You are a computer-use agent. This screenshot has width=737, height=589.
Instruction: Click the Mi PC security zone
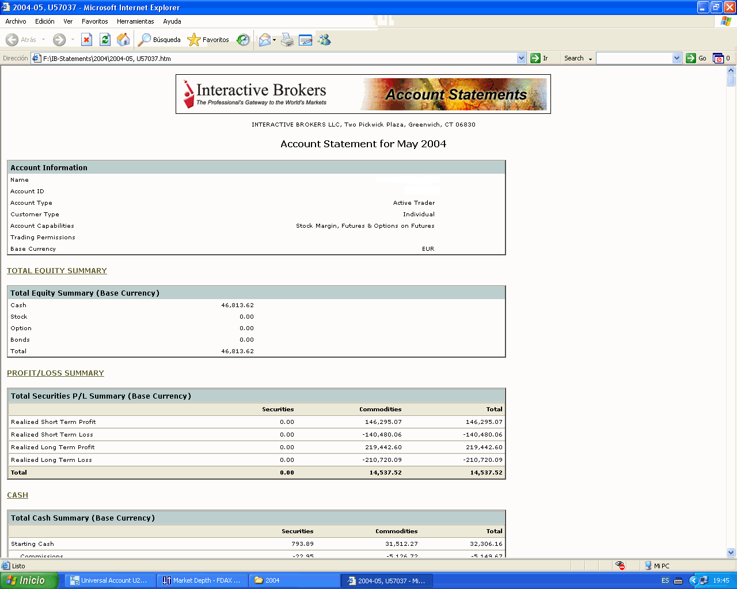pyautogui.click(x=657, y=566)
